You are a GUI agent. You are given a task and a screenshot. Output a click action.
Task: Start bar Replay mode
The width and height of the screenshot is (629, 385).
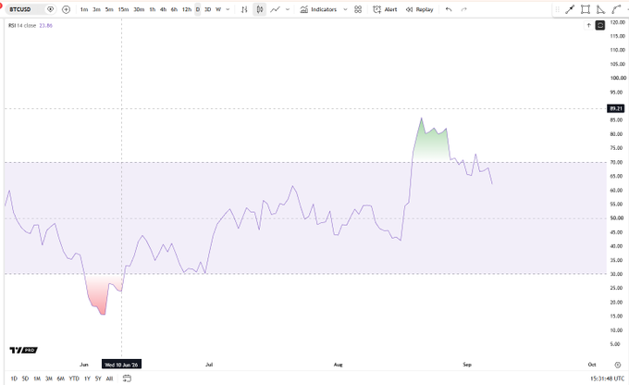tap(420, 9)
